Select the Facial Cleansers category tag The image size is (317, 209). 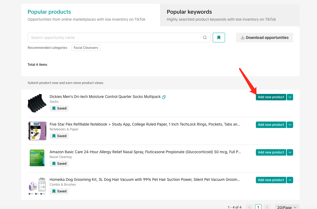pos(86,48)
